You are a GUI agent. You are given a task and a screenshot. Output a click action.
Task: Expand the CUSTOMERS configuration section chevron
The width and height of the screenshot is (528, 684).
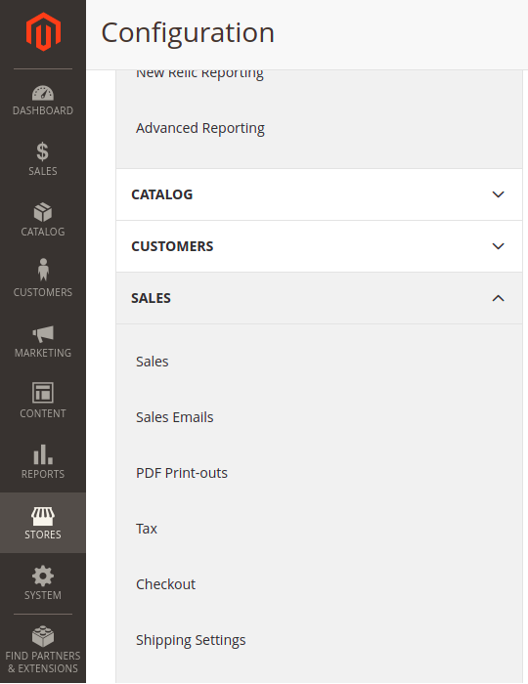498,246
